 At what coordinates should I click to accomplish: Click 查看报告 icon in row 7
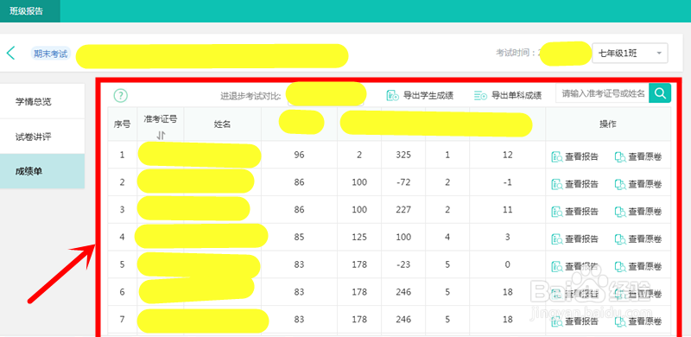[x=557, y=321]
